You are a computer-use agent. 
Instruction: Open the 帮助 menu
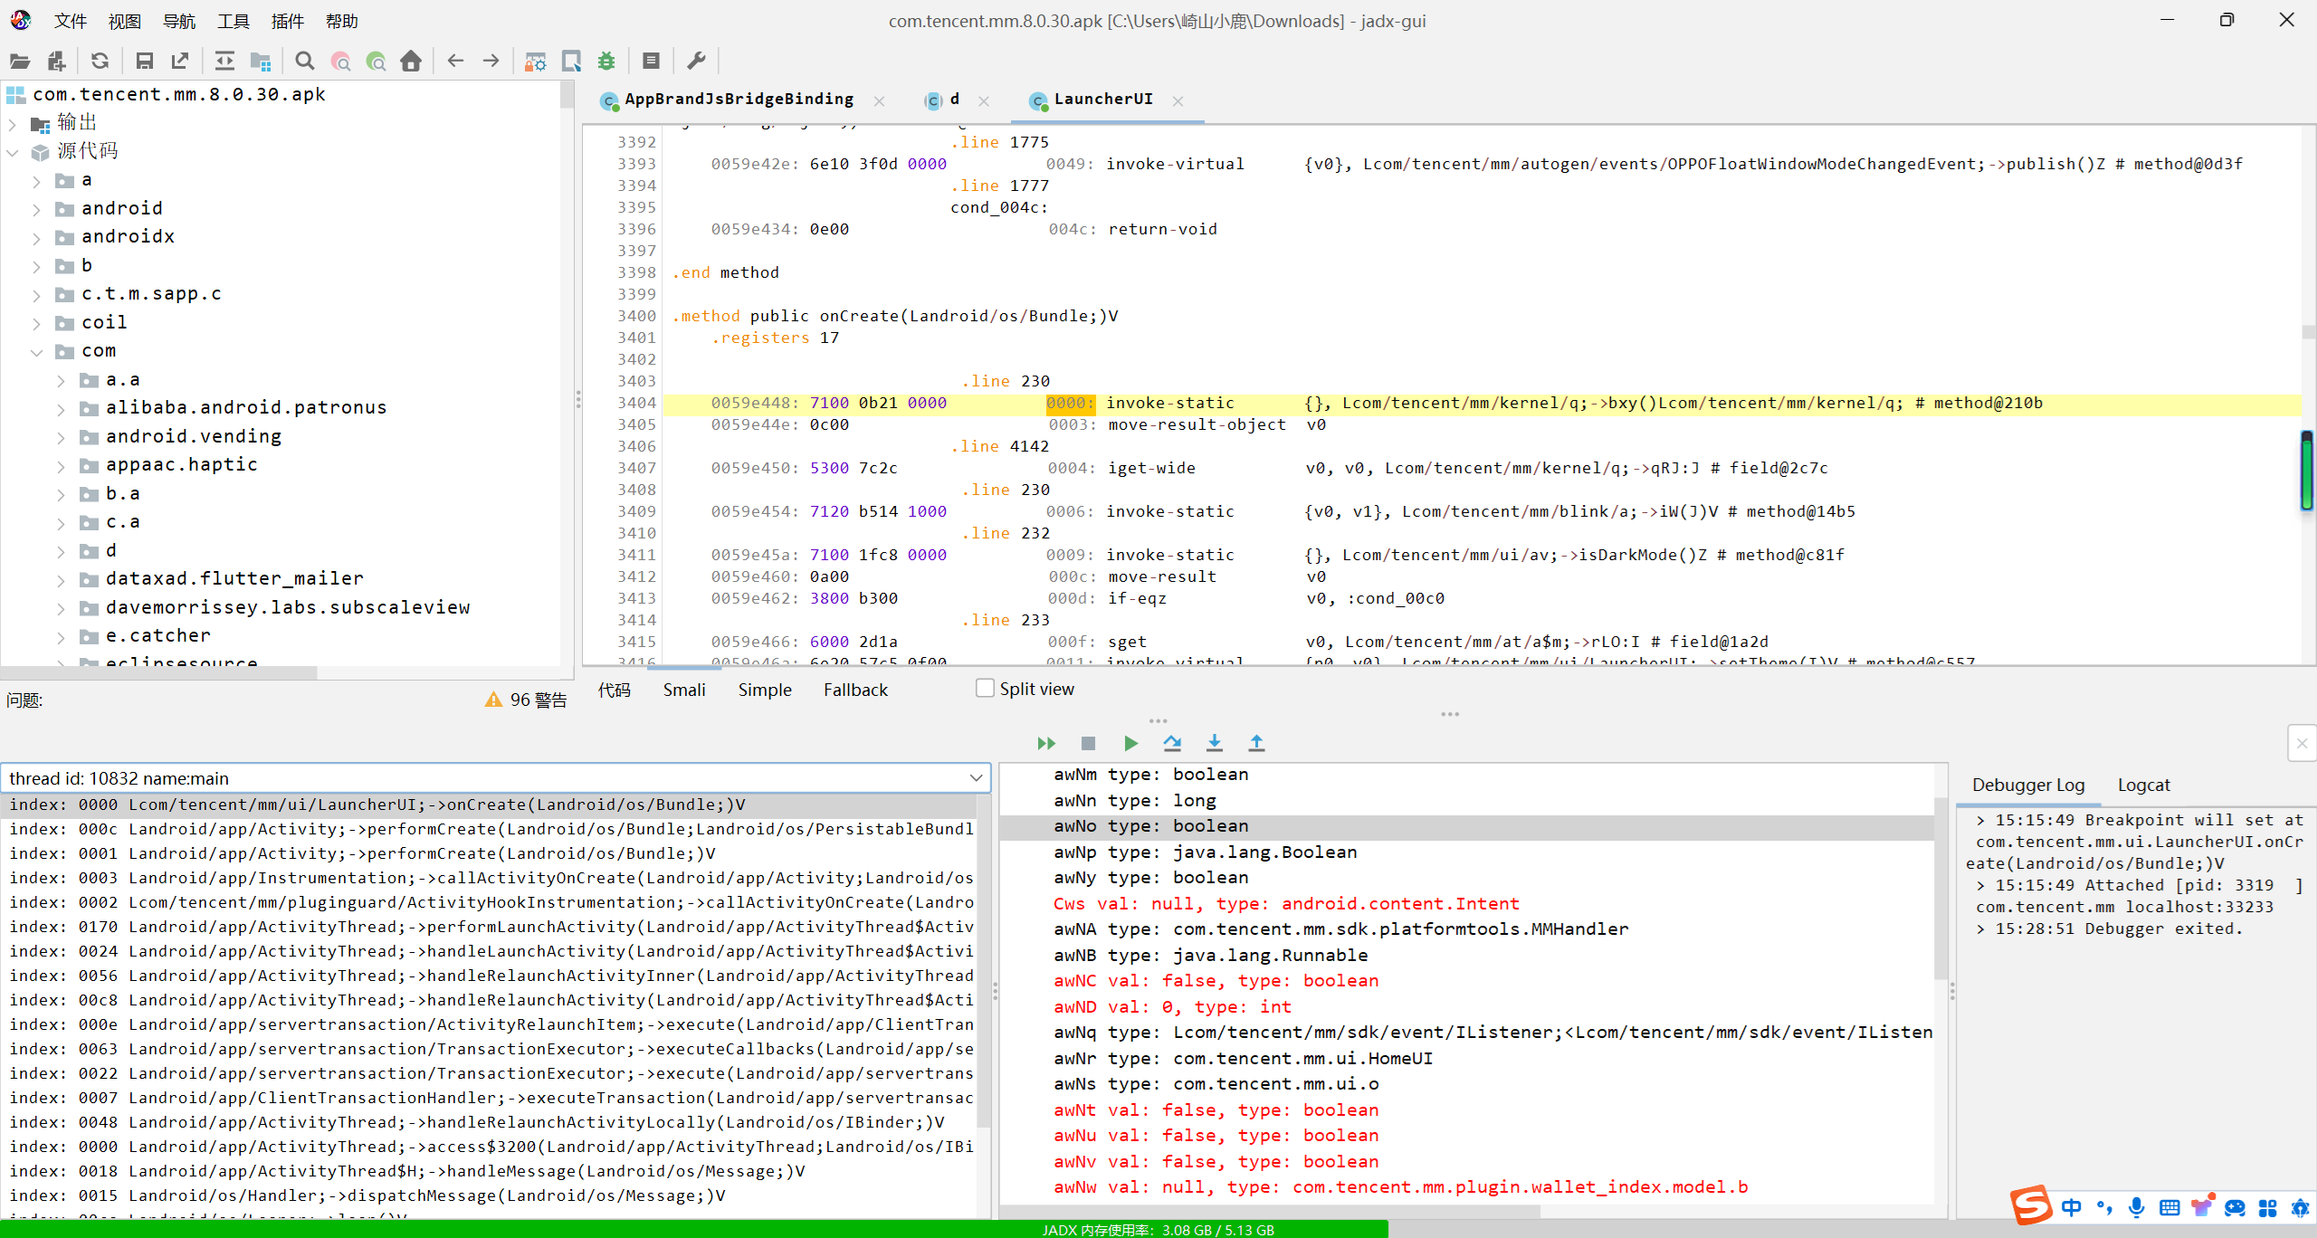(341, 21)
